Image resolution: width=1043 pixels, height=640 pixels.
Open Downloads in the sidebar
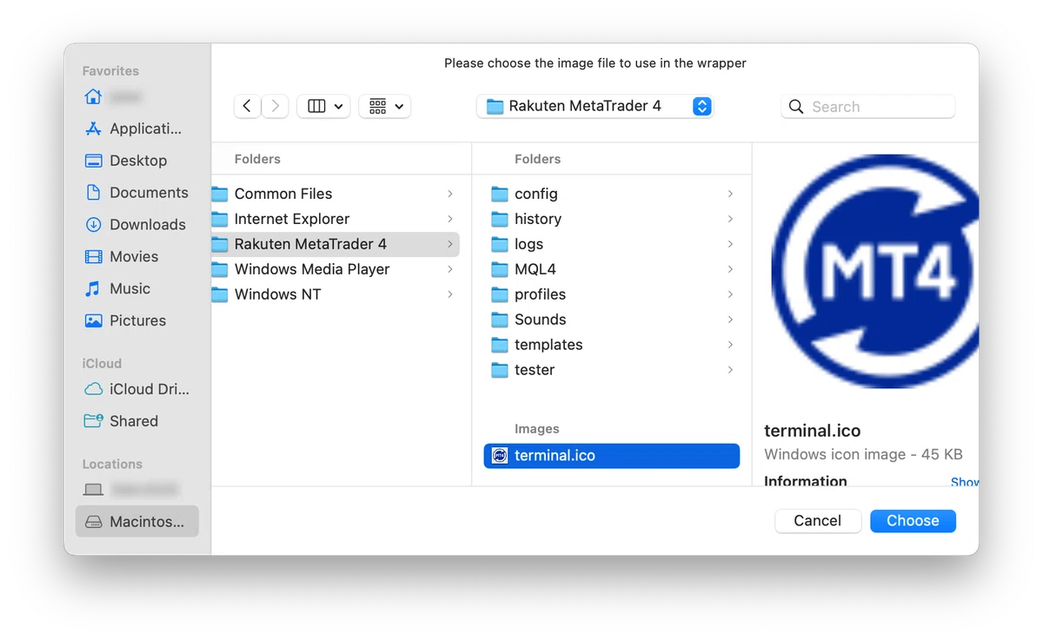tap(136, 225)
